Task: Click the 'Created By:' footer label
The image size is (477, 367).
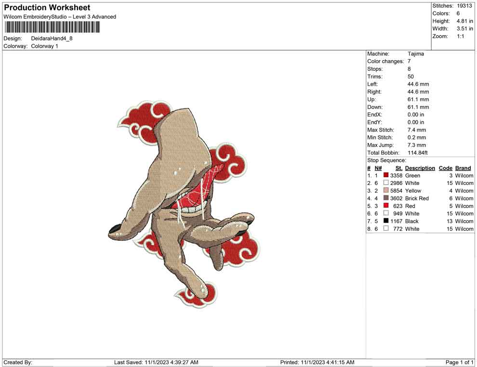Action: click(x=18, y=362)
